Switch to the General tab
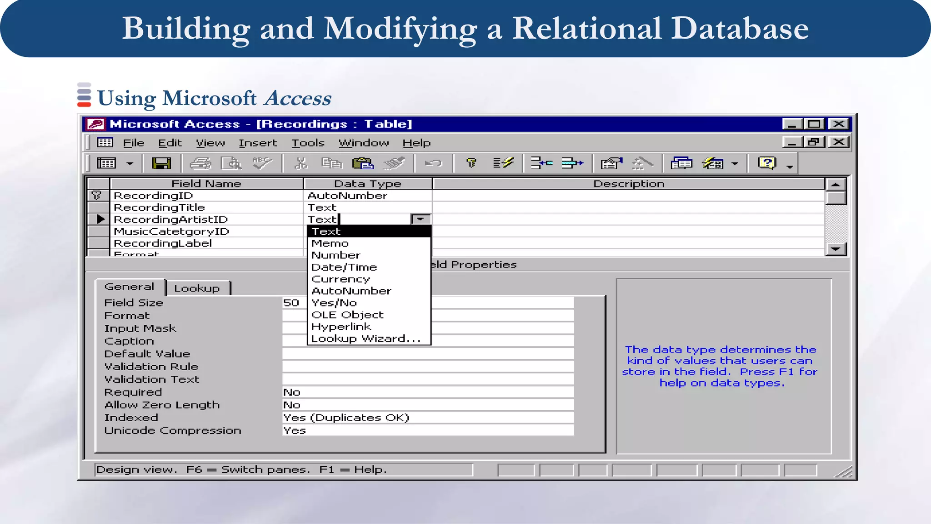Screen dimensions: 931x524 [130, 287]
